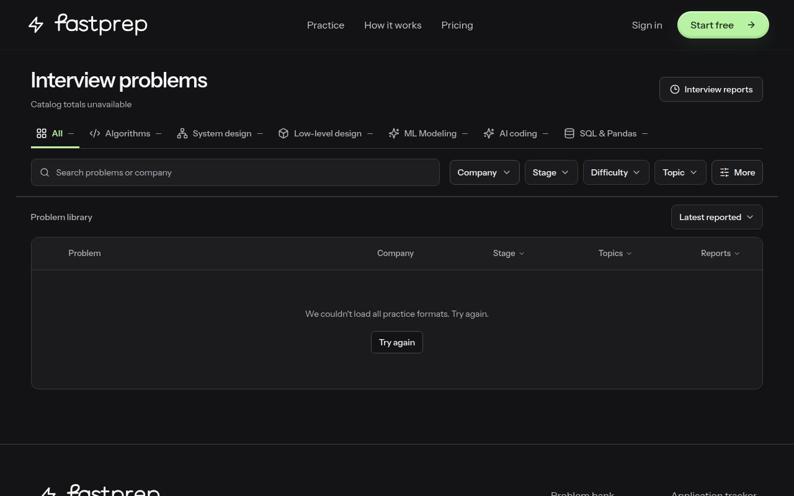794x496 pixels.
Task: Expand the Topics column header menu
Action: point(615,253)
